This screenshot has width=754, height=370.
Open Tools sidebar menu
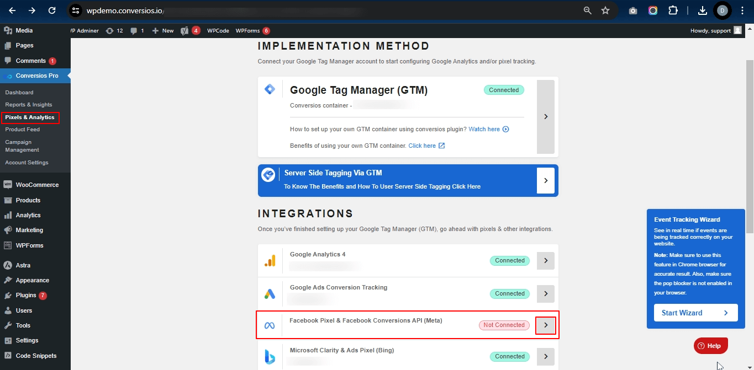(x=35, y=325)
